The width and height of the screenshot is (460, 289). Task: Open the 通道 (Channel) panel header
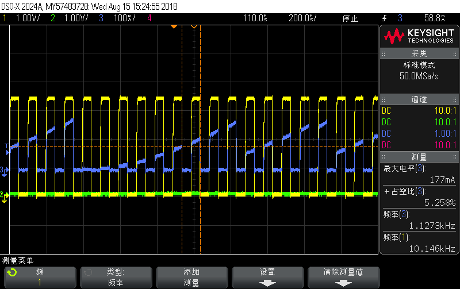pyautogui.click(x=419, y=99)
